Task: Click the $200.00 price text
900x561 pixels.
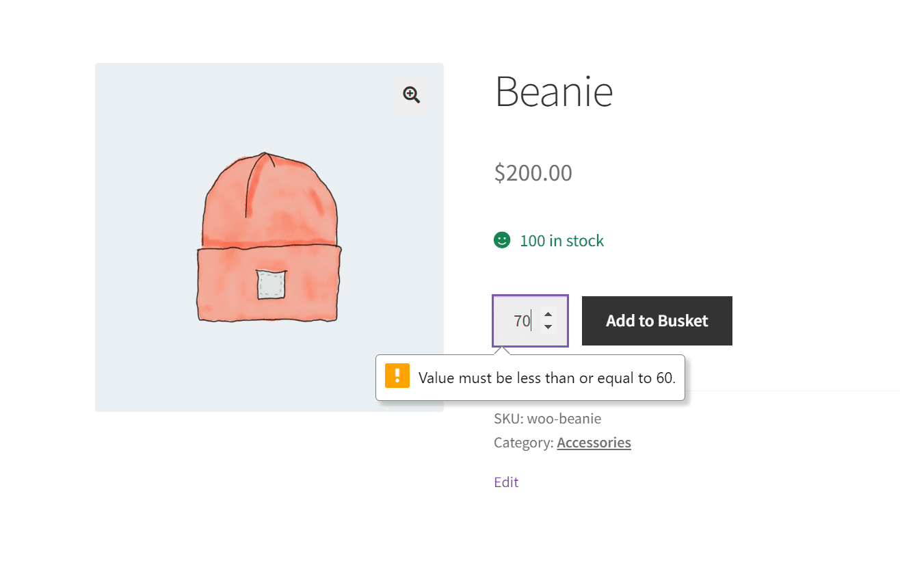Action: coord(533,173)
